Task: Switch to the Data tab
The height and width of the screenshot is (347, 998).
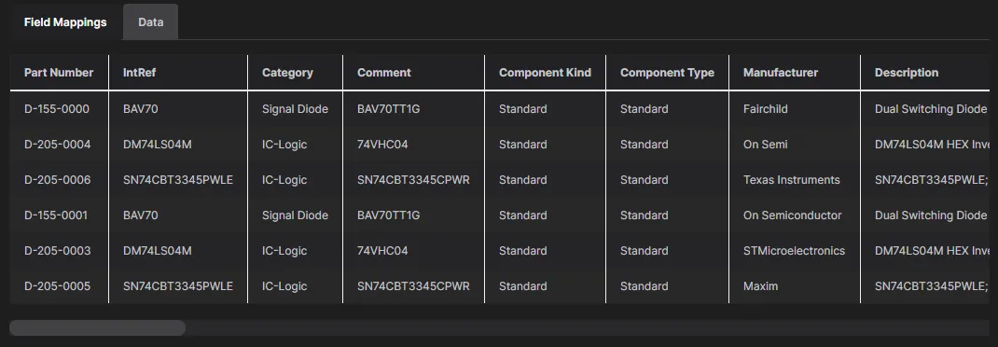Action: click(151, 22)
